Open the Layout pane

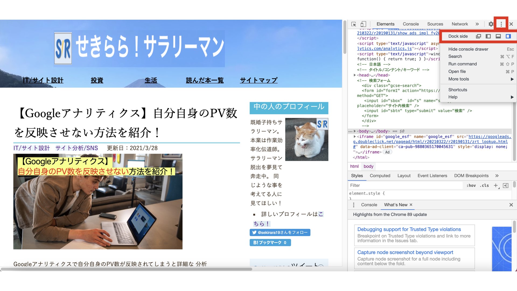pyautogui.click(x=404, y=176)
